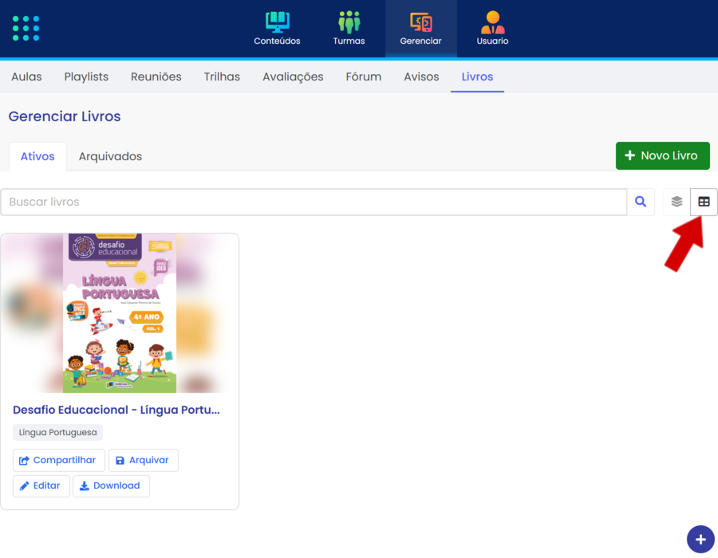Open the Língua Portuguesa book cover thumbnail
This screenshot has width=718, height=558.
[120, 313]
